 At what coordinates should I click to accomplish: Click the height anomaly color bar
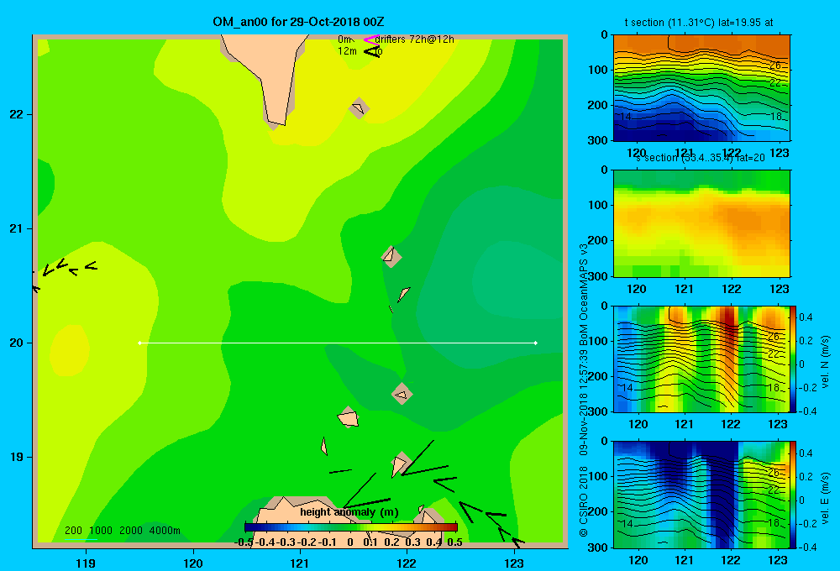pos(351,527)
